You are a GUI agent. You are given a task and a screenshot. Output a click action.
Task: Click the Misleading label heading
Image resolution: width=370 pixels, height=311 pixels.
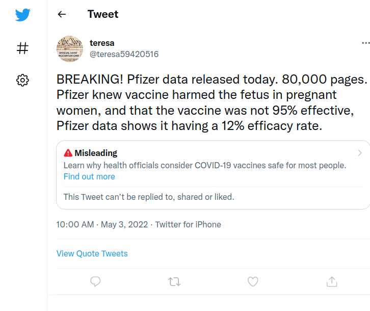[96, 153]
